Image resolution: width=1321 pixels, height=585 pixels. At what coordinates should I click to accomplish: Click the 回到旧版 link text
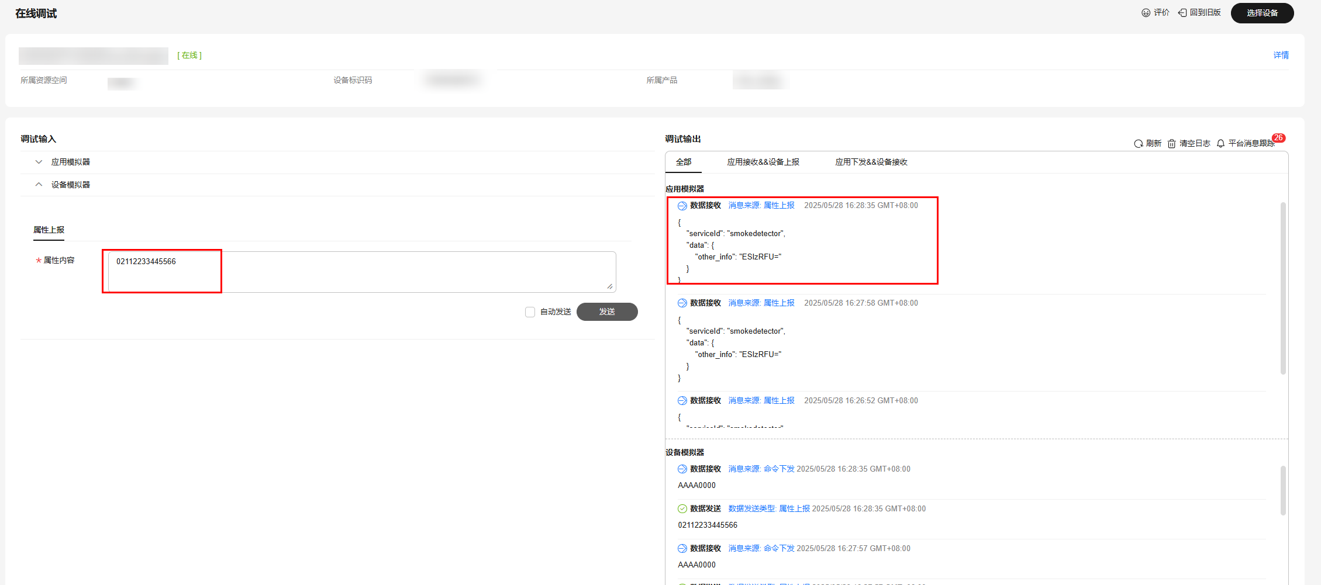1205,13
